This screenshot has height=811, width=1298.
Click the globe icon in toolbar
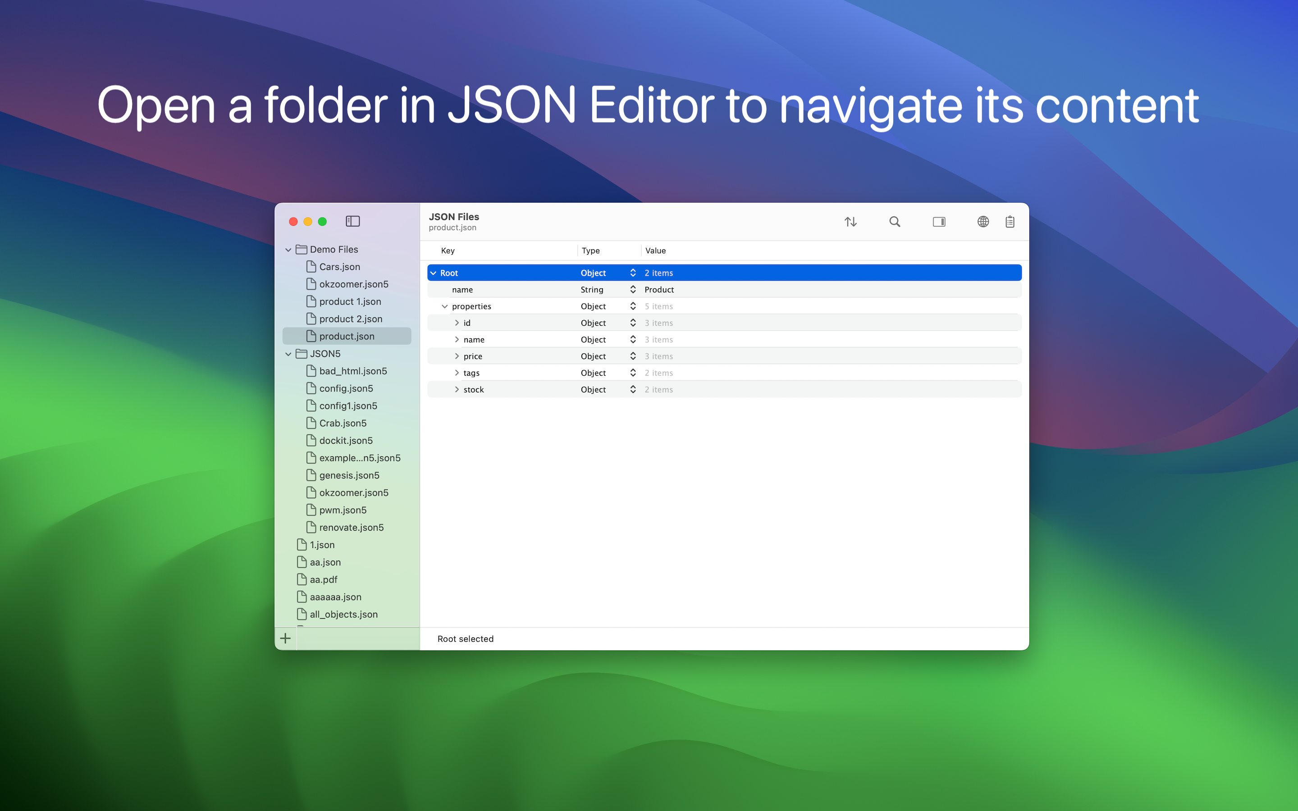[x=983, y=222]
